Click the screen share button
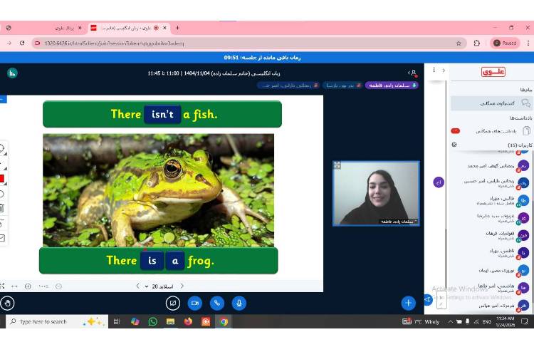Viewport: 534px width, 342px height. tap(172, 303)
